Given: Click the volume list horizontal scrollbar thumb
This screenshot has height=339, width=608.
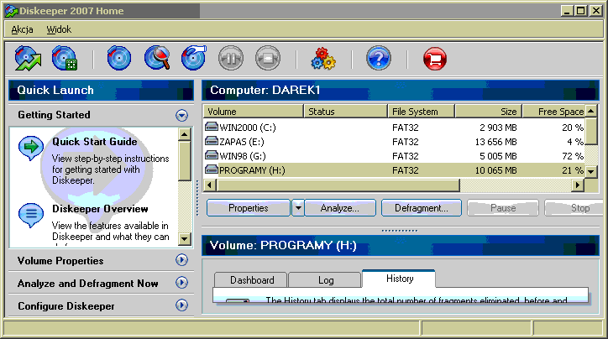Looking at the screenshot, I should click(x=338, y=185).
